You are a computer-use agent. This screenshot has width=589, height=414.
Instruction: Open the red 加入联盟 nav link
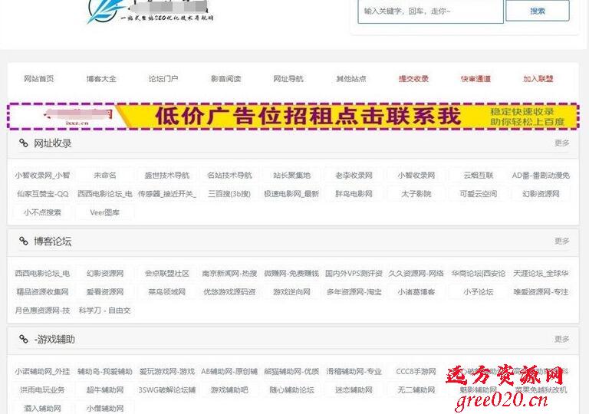point(538,79)
